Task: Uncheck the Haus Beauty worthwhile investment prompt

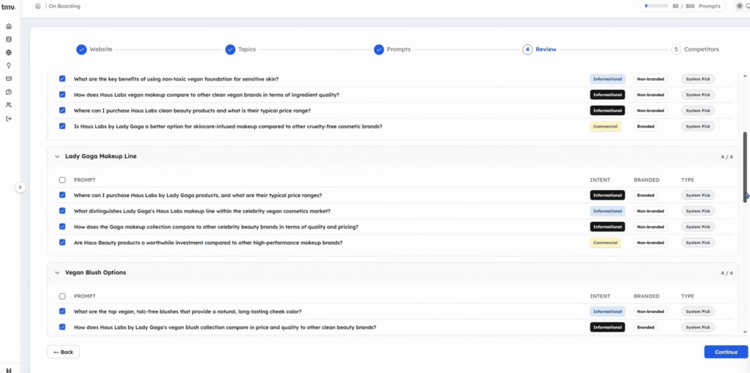Action: [x=62, y=243]
